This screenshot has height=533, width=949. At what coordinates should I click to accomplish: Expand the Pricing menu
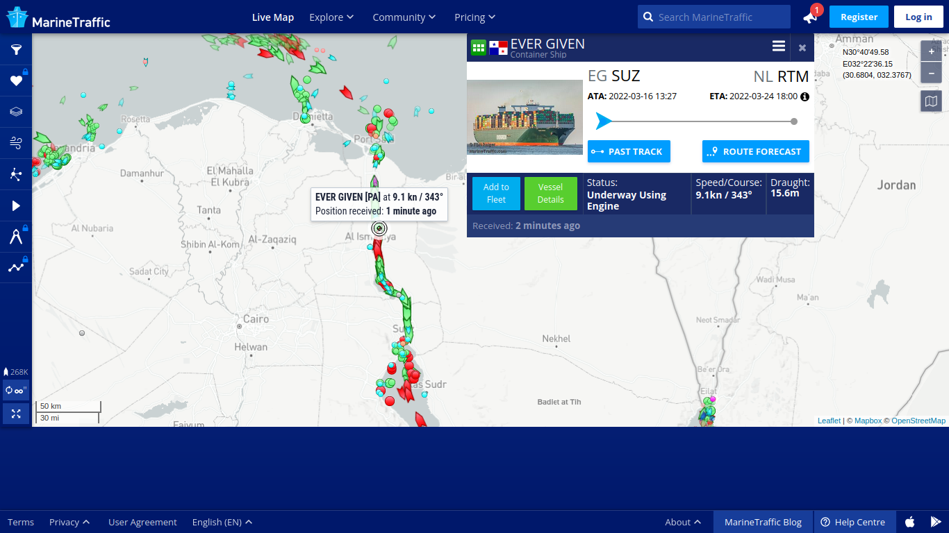[x=475, y=17]
